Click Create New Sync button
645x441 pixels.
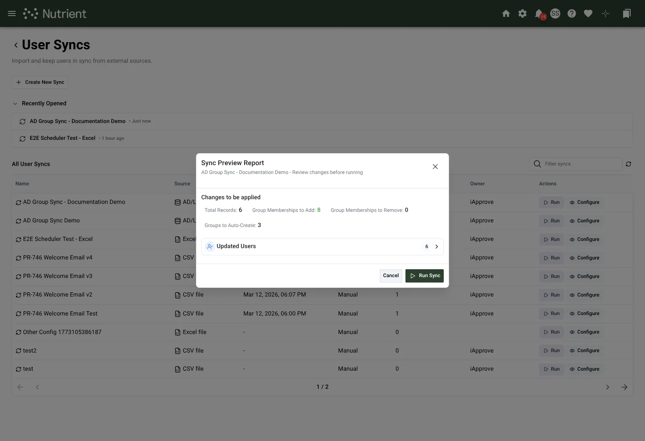pyautogui.click(x=40, y=82)
